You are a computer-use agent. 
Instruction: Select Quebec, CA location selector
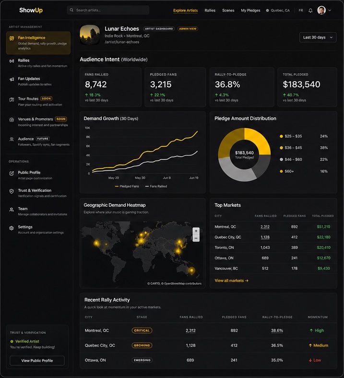click(278, 11)
